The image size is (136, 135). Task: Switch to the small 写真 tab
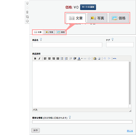point(49,32)
